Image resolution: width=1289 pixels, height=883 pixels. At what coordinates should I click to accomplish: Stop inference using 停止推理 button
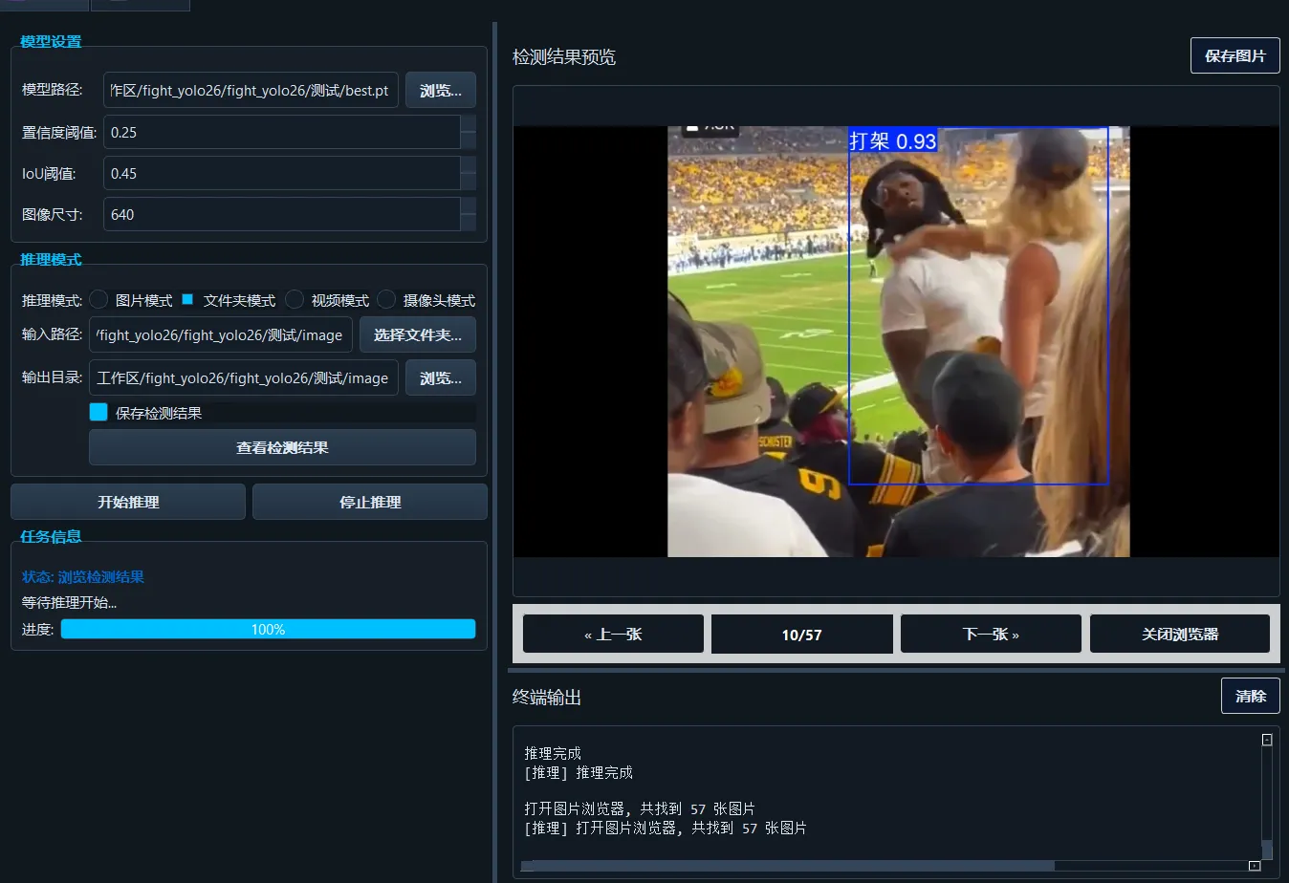coord(370,502)
